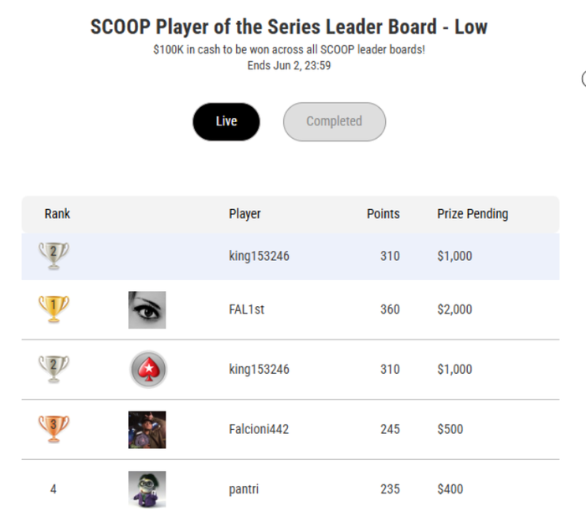Image resolution: width=586 pixels, height=516 pixels.
Task: Click the gold first-place trophy icon
Action: click(x=54, y=309)
